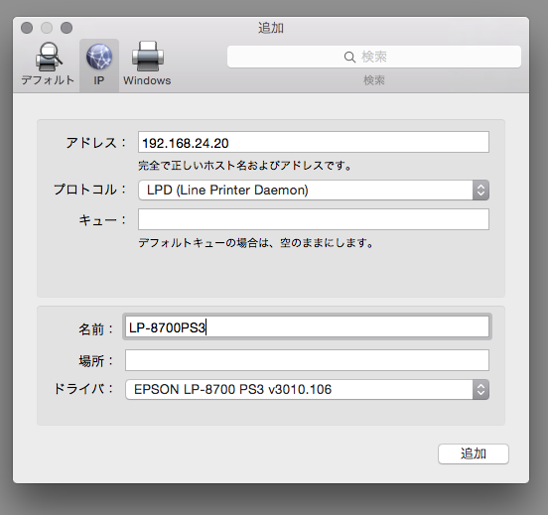Click the search magnifier icon
Screen dimensions: 548x515
(349, 57)
